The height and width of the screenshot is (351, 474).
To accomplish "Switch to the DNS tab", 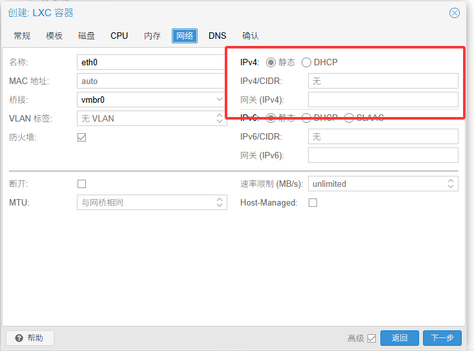I will (218, 36).
